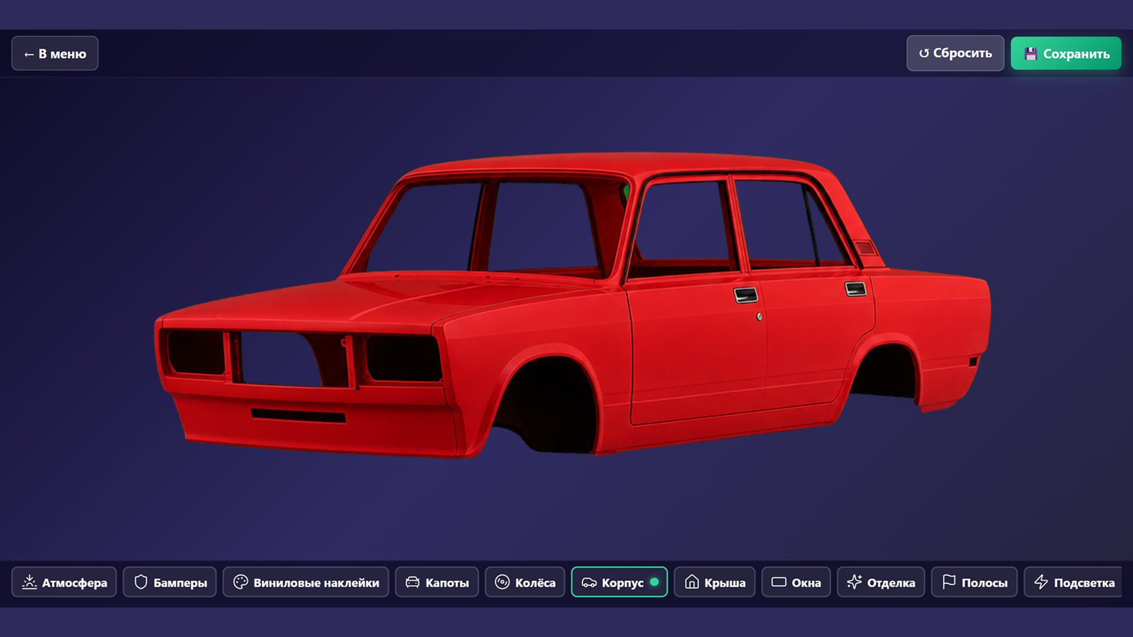Image resolution: width=1133 pixels, height=637 pixels.
Task: Click the car body icon next to Корпус
Action: click(589, 583)
